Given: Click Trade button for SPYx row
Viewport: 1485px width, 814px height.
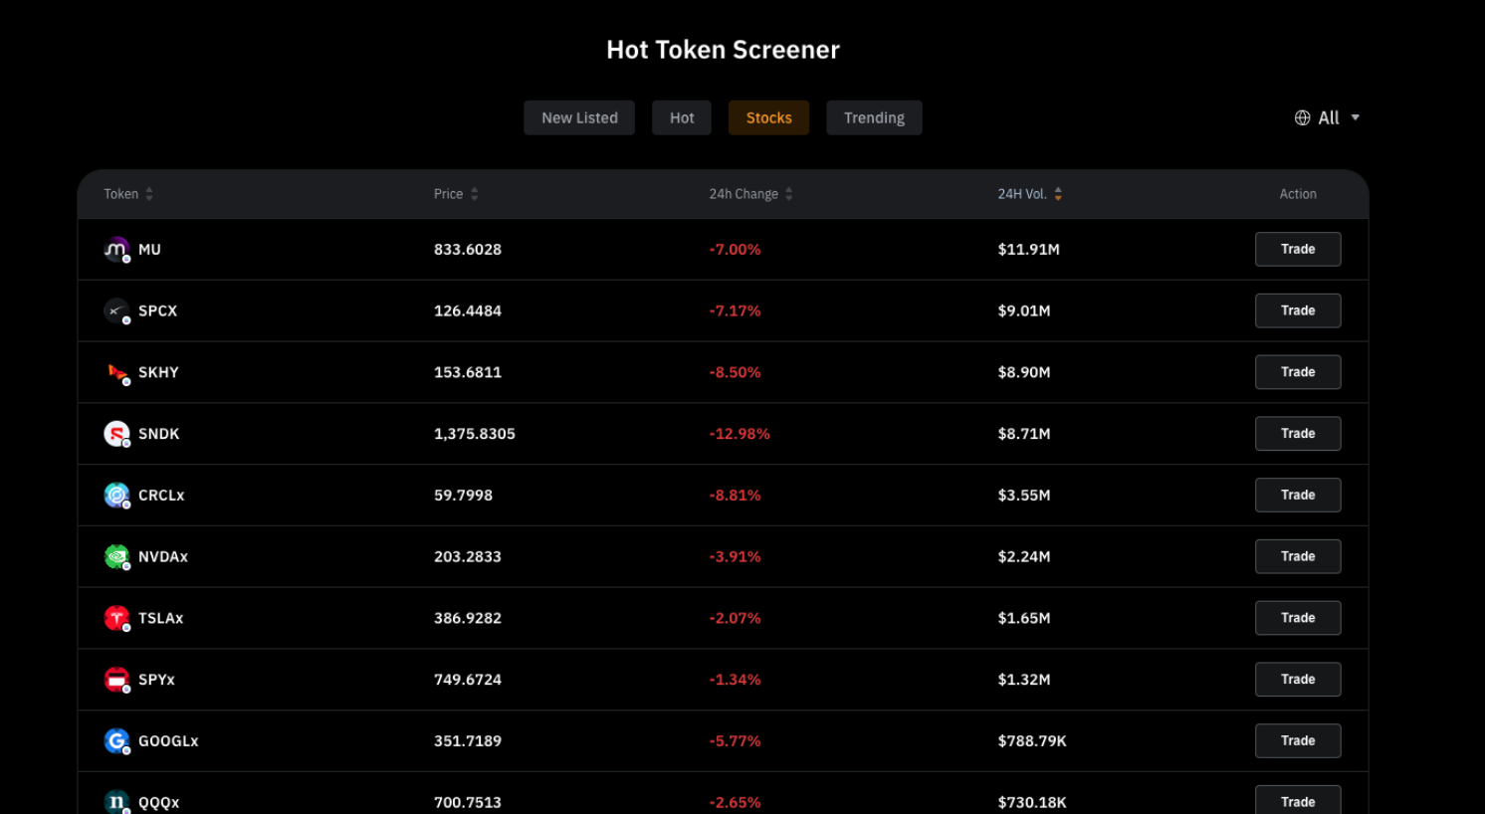Looking at the screenshot, I should point(1298,680).
